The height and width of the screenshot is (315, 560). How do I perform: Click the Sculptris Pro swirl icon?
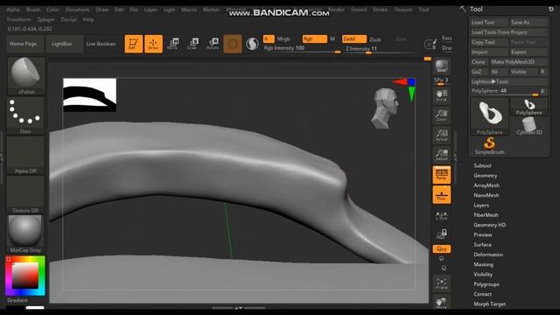tap(252, 44)
